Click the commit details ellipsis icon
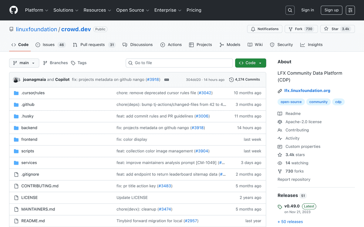Viewport: 364px width, 227px height. click(x=167, y=80)
